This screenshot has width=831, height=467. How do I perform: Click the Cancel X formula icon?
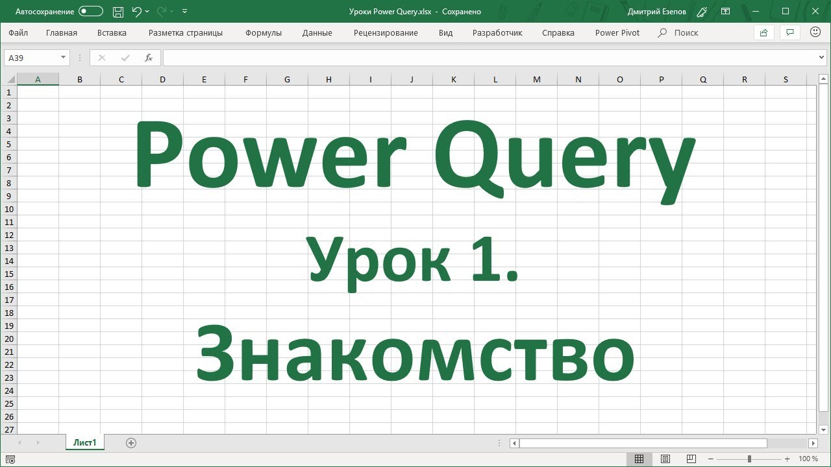click(x=101, y=58)
